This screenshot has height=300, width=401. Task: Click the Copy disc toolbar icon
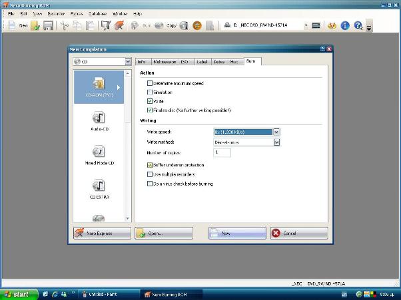pyautogui.click(x=159, y=25)
